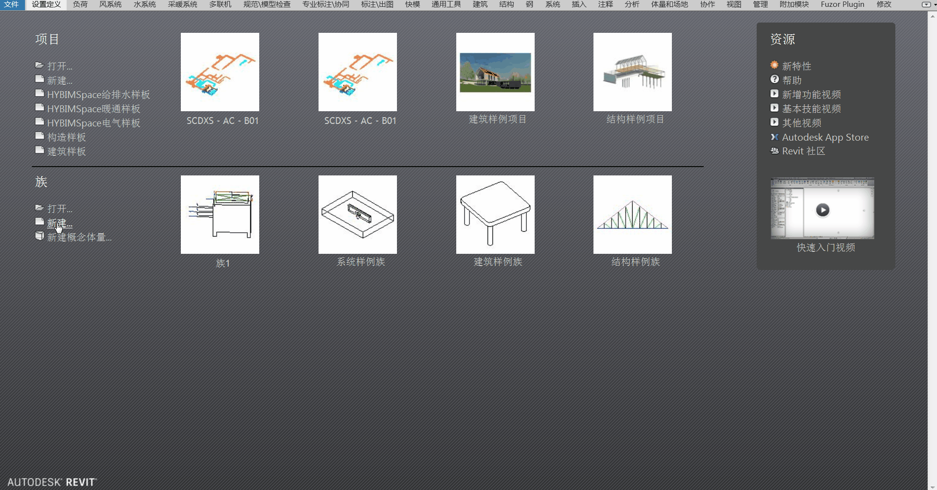Switch to the 结构 ribbon tab
The height and width of the screenshot is (490, 937).
click(x=506, y=4)
